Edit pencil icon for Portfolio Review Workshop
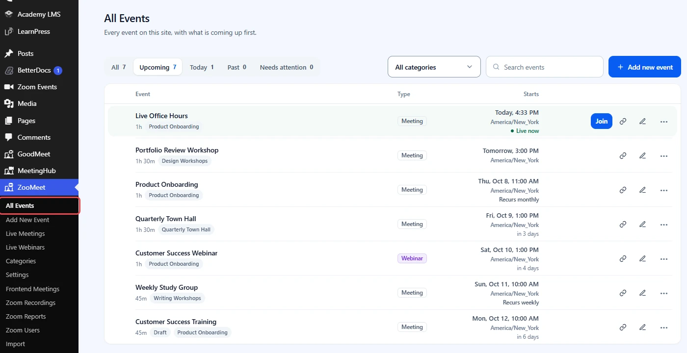Image resolution: width=687 pixels, height=353 pixels. pyautogui.click(x=642, y=155)
